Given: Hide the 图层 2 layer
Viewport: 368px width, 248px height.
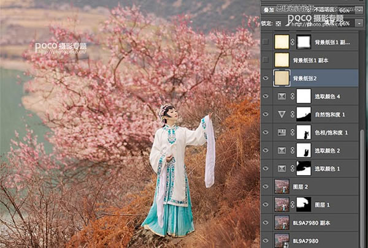Looking at the screenshot, I should 266,187.
